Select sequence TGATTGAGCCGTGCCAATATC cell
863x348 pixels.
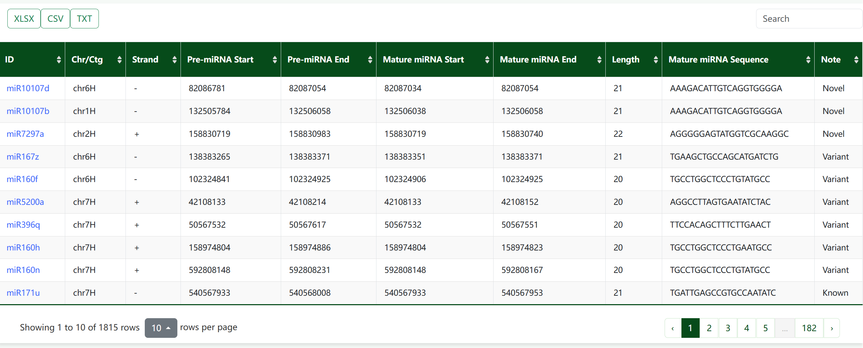point(738,293)
